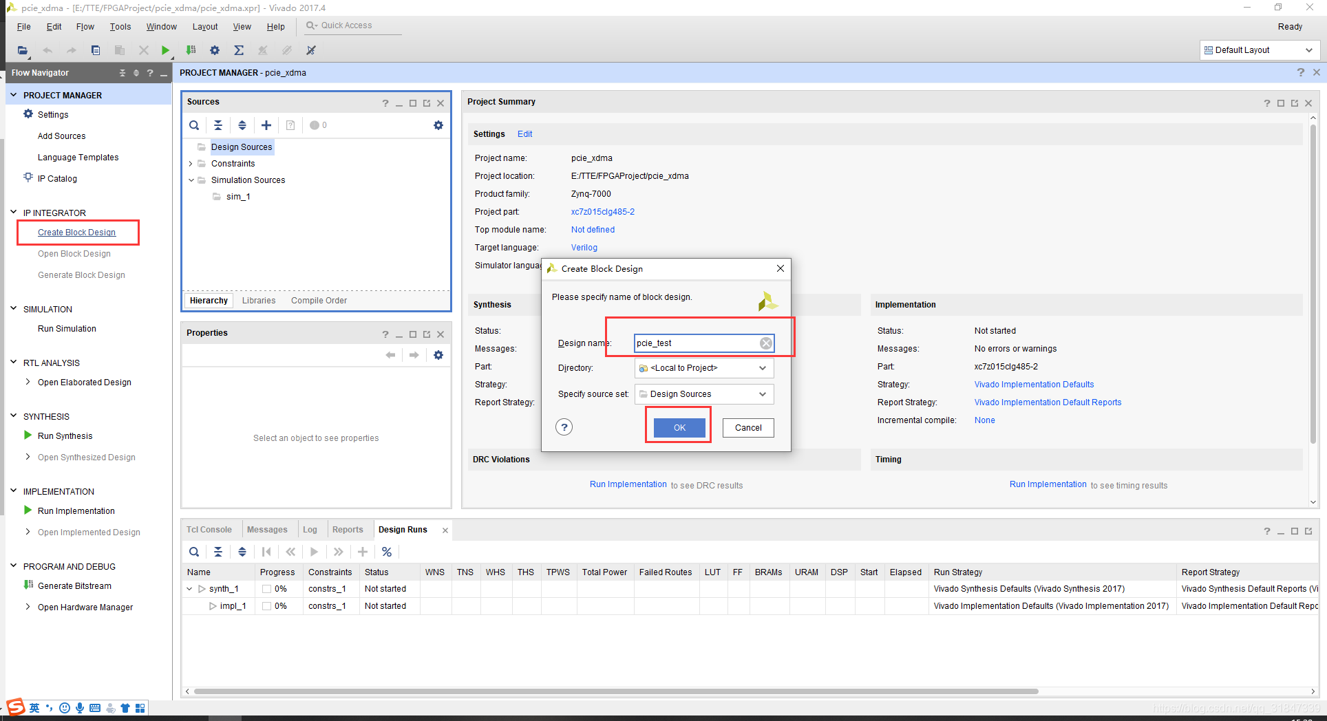Viewport: 1327px width, 721px height.
Task: Switch to the Libraries tab
Action: tap(259, 301)
